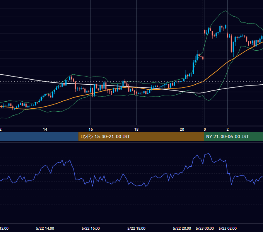The height and width of the screenshot is (232, 263).
Task: Select the NY 21:00-06:00 JST session band
Action: 233,136
